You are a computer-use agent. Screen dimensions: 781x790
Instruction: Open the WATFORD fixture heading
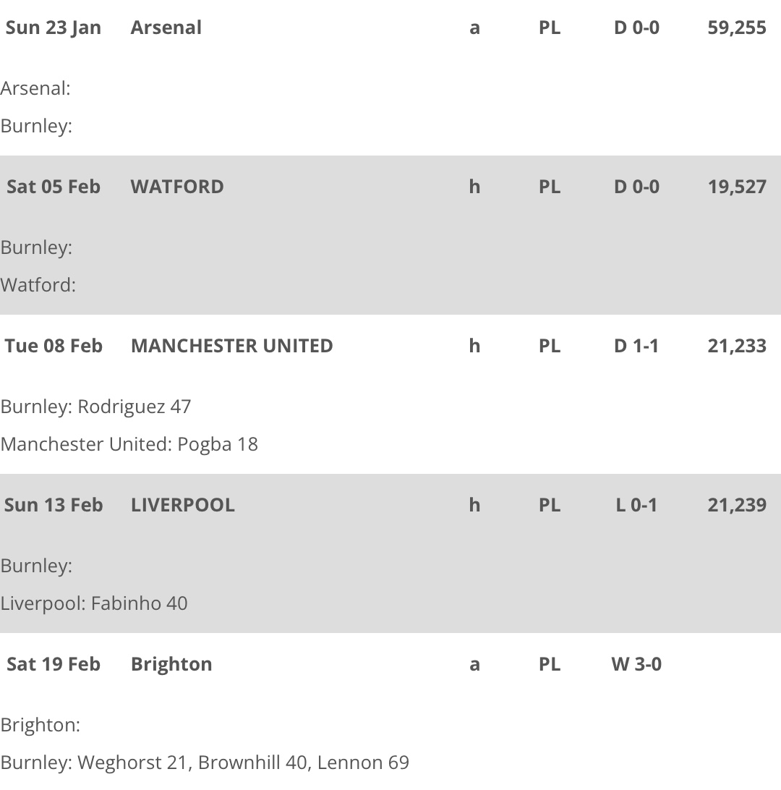point(177,187)
